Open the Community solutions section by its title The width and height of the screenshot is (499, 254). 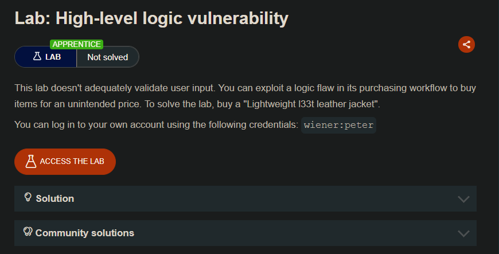coord(85,233)
